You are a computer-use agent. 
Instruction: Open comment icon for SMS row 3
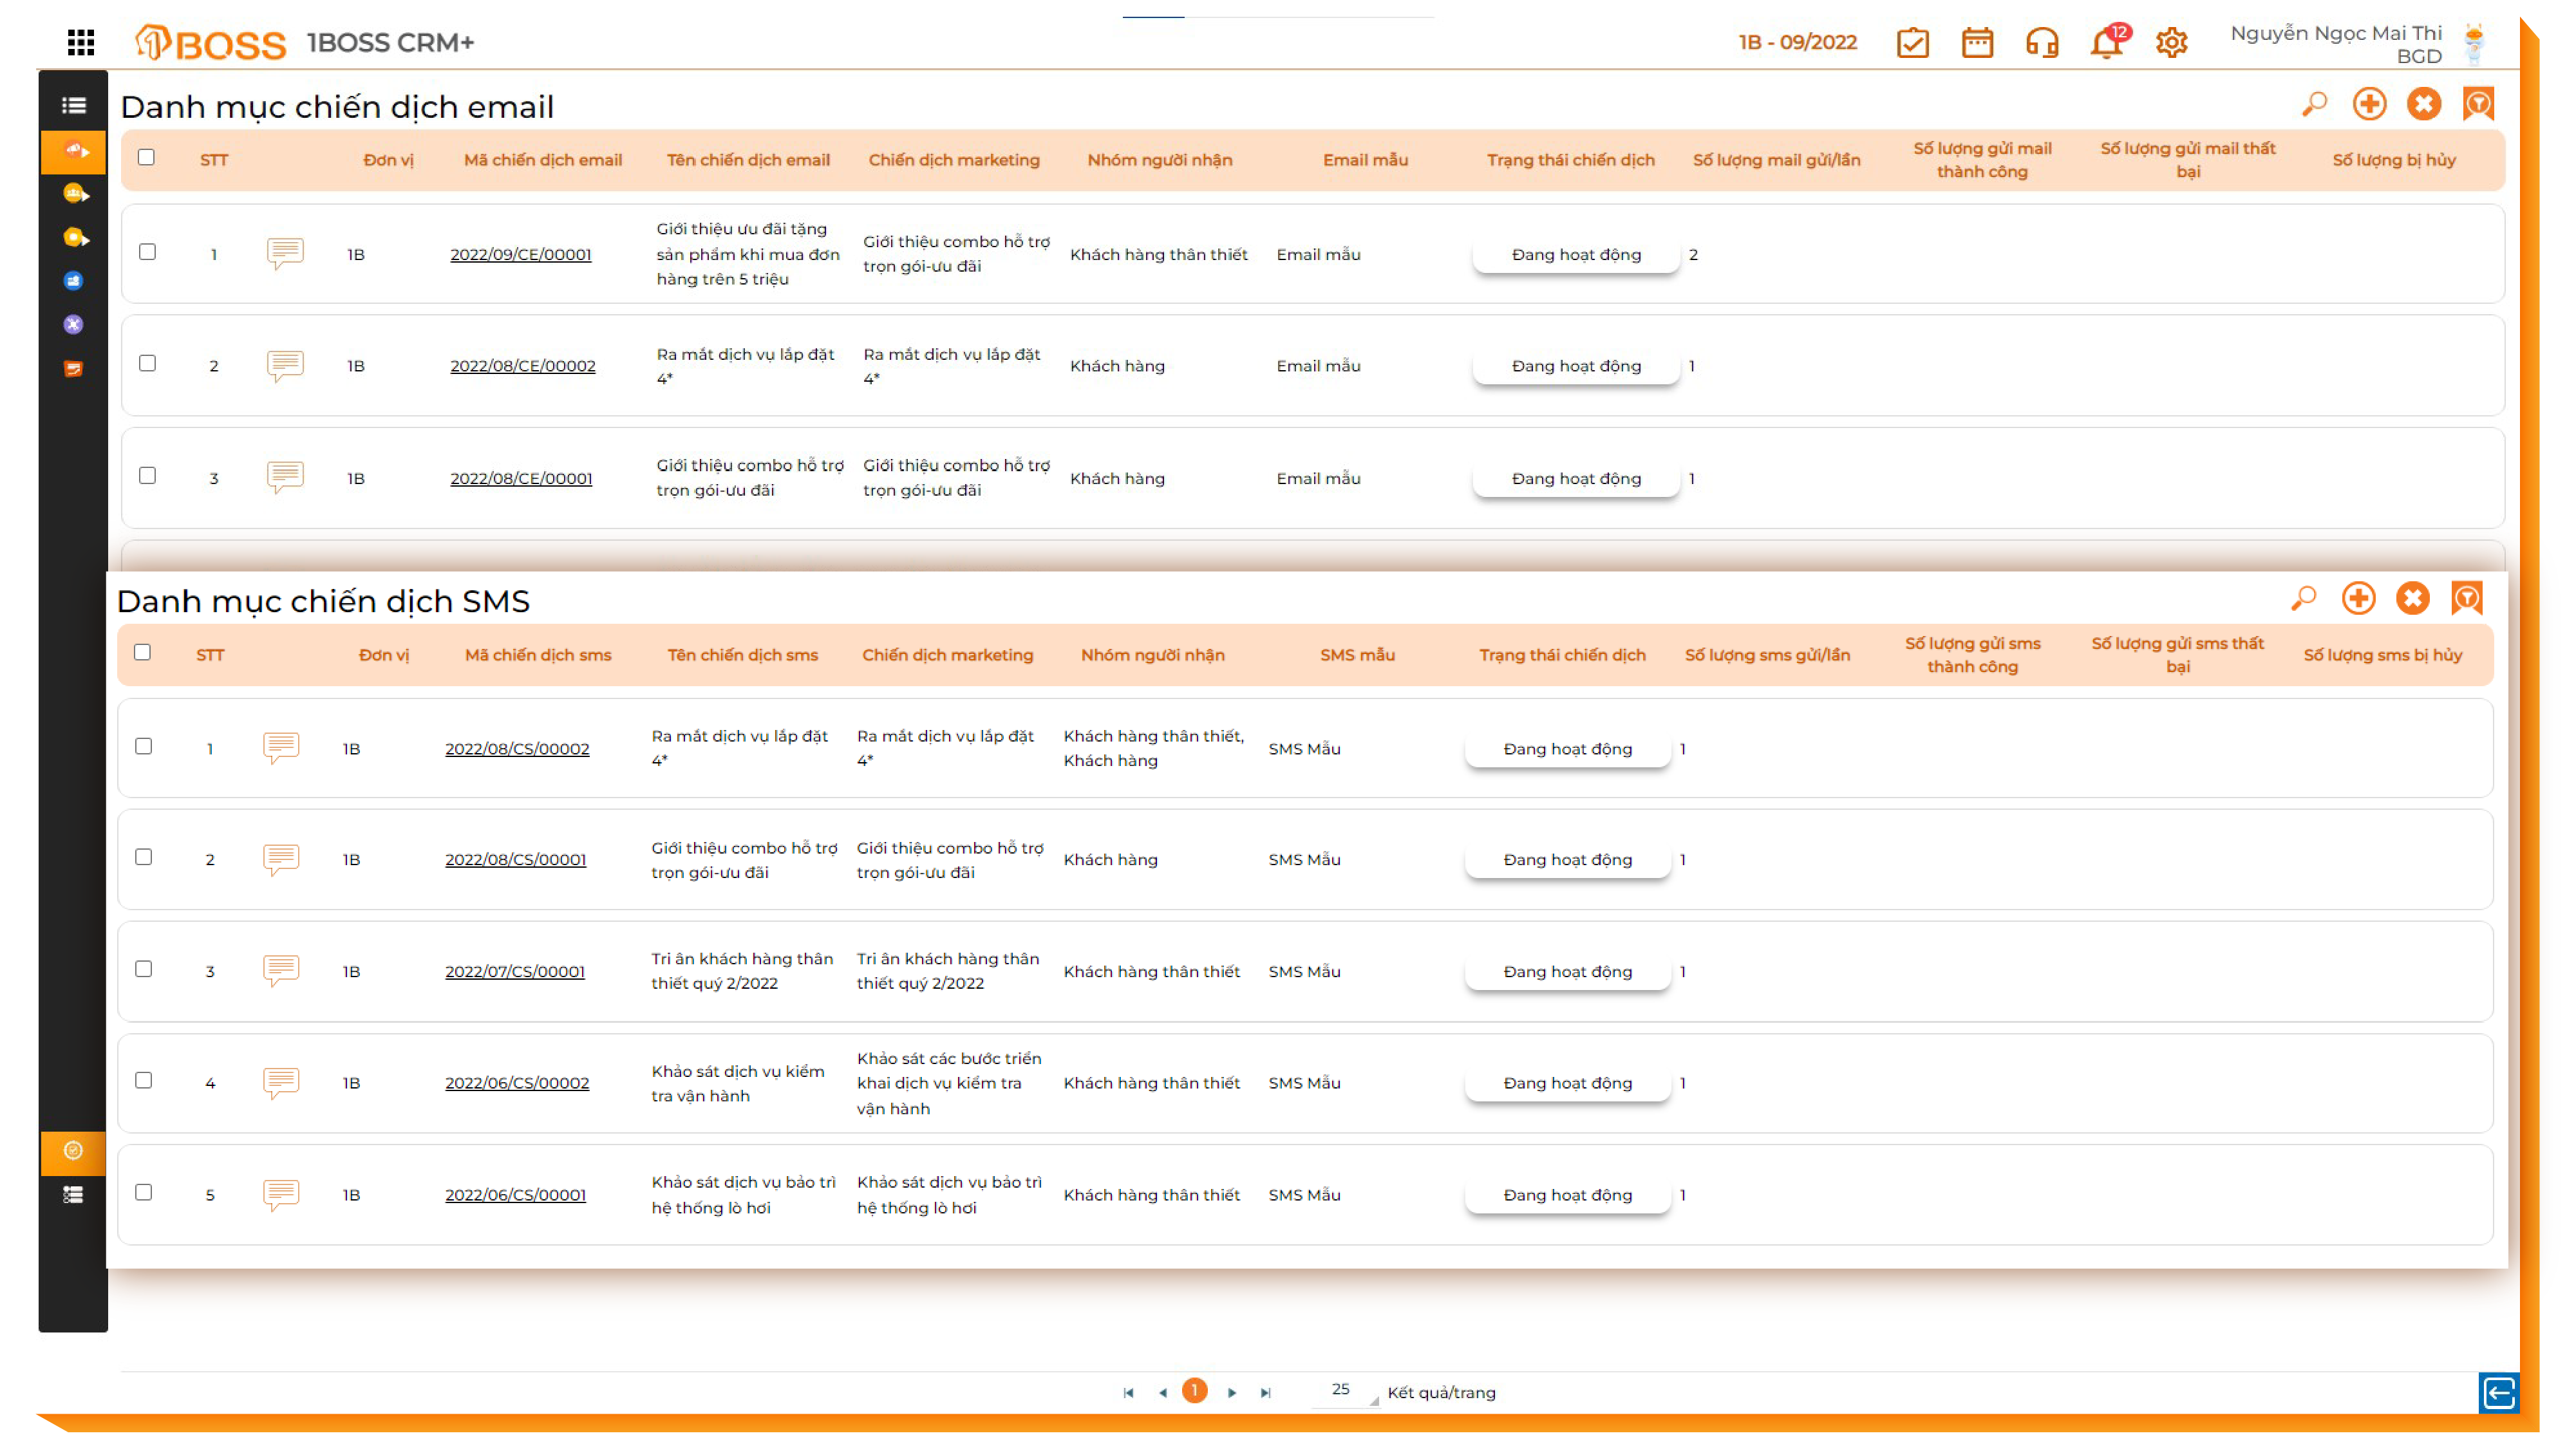[x=281, y=970]
